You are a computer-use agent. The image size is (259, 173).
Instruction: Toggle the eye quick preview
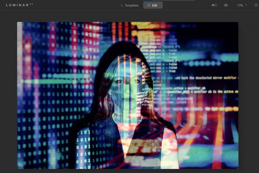[226, 5]
